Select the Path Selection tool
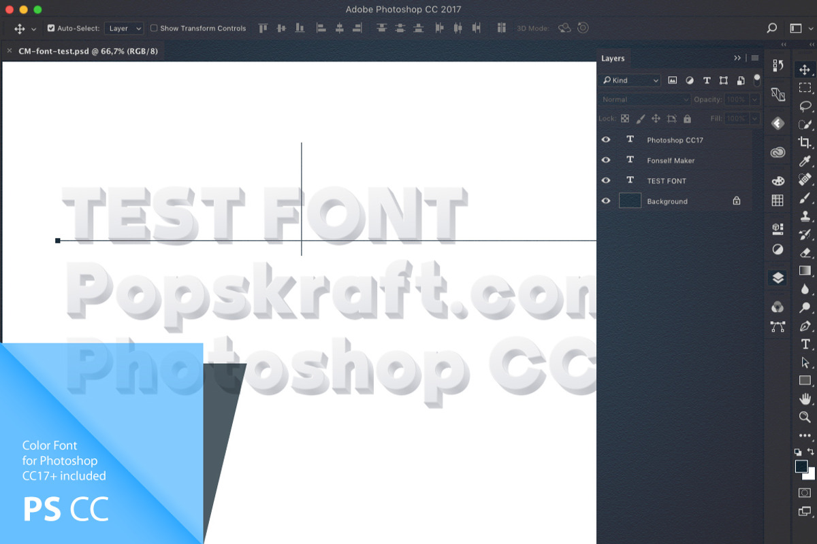The width and height of the screenshot is (817, 544). (x=805, y=362)
